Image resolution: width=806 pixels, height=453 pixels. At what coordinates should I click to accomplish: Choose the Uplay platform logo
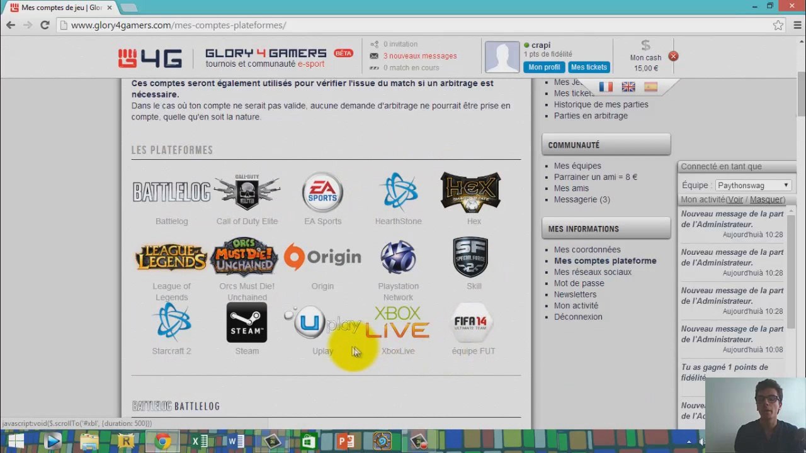322,322
